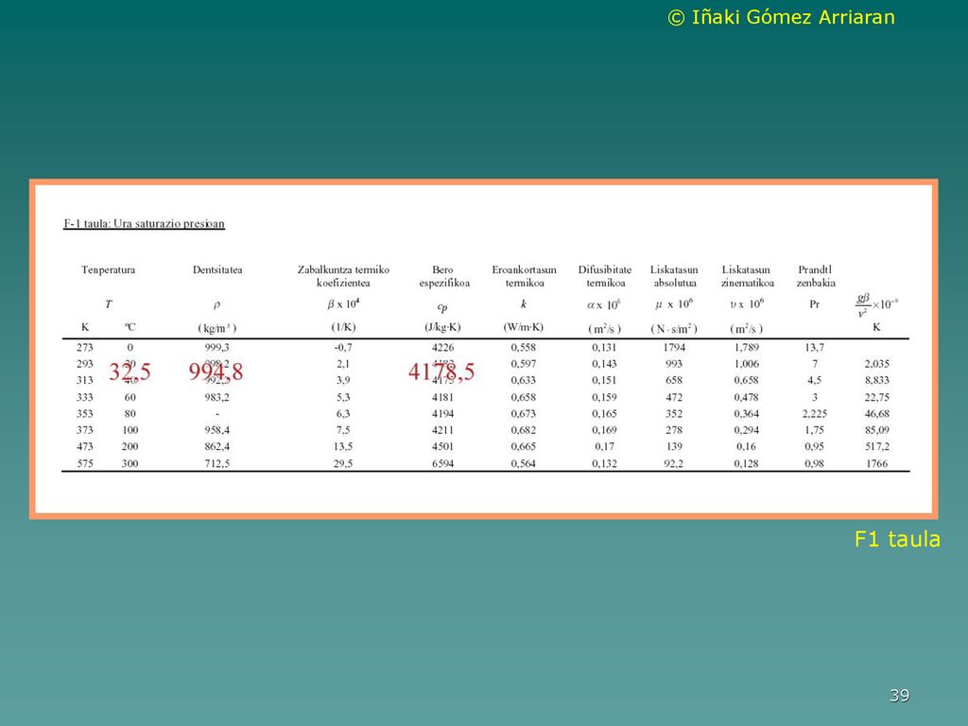Select the value 517,2 in last column
Viewport: 968px width, 726px height.
click(876, 446)
